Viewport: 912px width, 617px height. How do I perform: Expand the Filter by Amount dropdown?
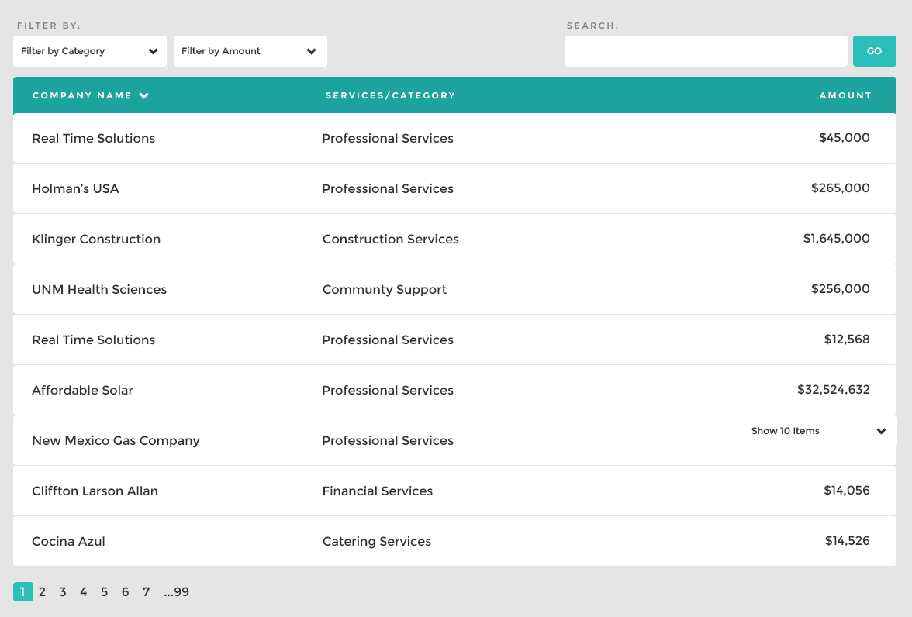tap(250, 51)
